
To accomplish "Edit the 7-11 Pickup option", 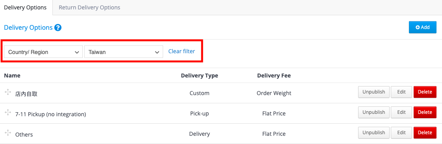I will pyautogui.click(x=401, y=112).
